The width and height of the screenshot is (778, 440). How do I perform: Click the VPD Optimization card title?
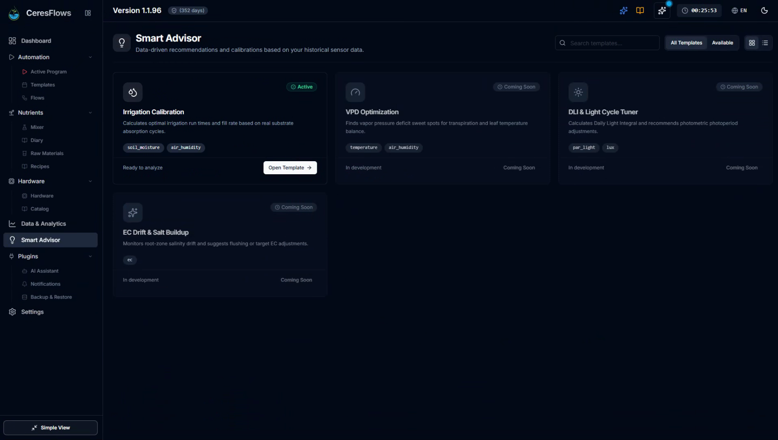pyautogui.click(x=372, y=112)
